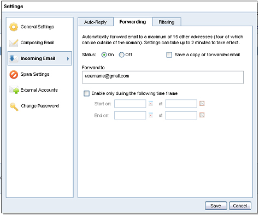Click the Change Password key icon

[14, 106]
